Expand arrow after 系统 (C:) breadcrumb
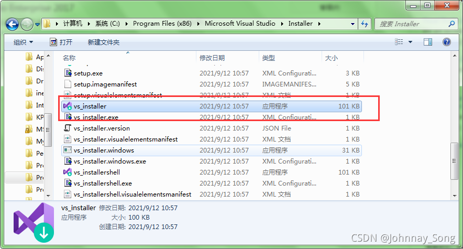463x249 pixels. (126, 24)
